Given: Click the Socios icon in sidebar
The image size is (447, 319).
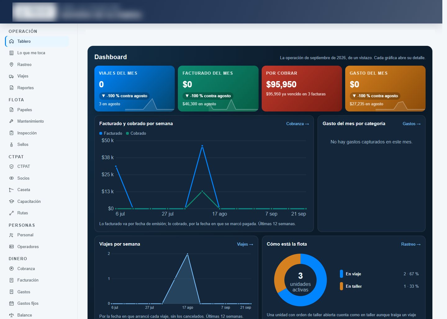Looking at the screenshot, I should [x=11, y=178].
